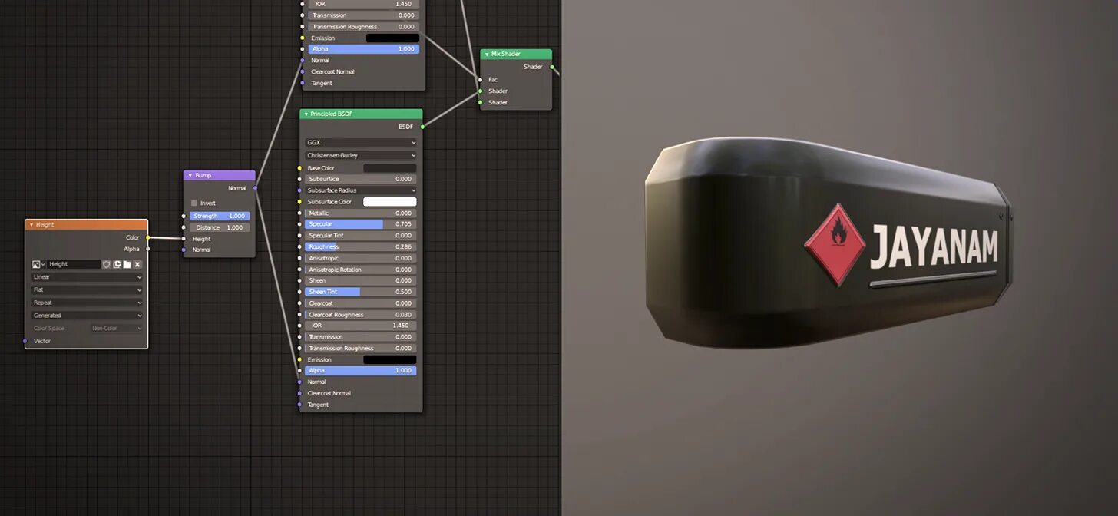Click the Height image name field

(x=74, y=264)
